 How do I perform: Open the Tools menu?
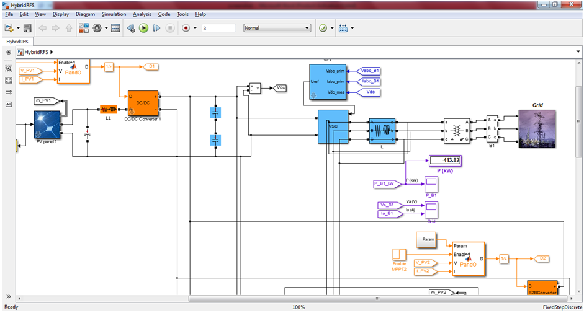182,14
